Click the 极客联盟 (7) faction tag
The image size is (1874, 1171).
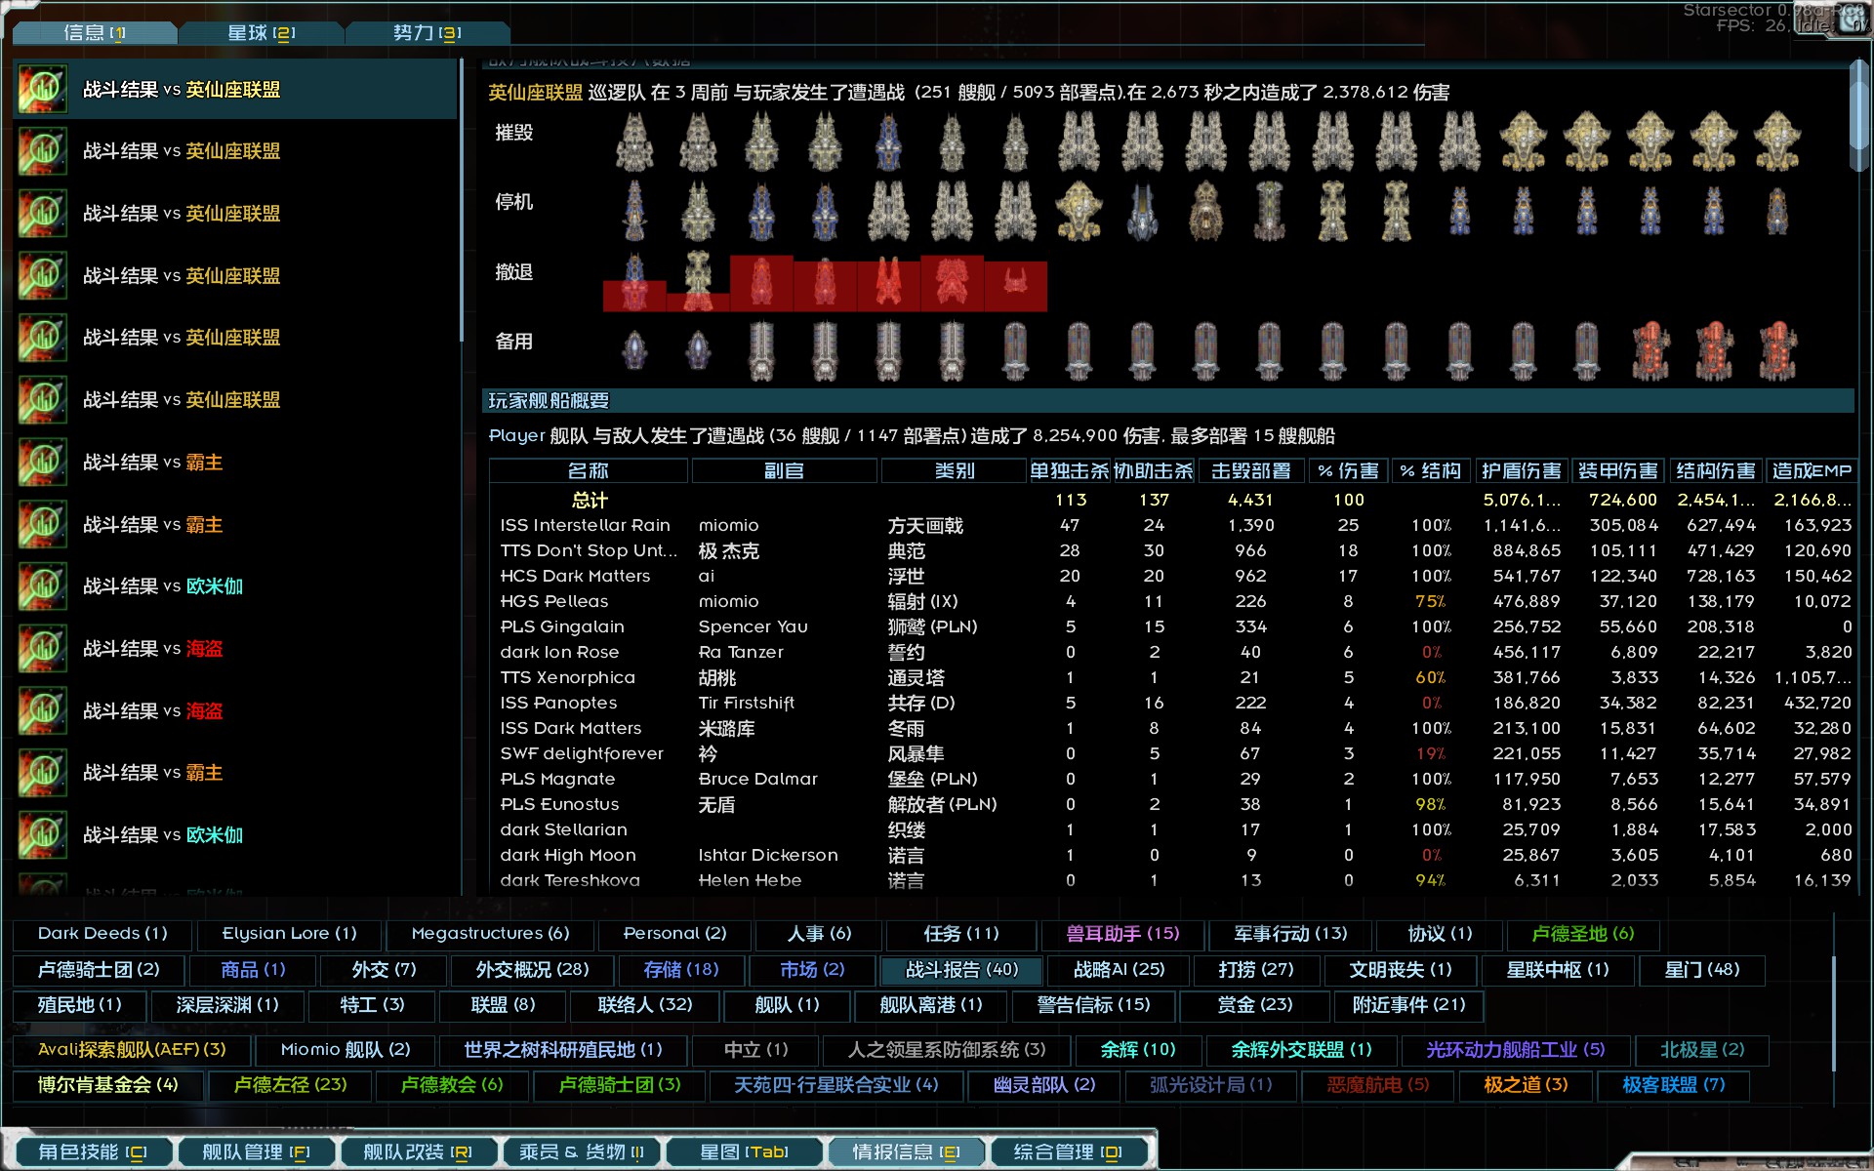[x=1673, y=1085]
